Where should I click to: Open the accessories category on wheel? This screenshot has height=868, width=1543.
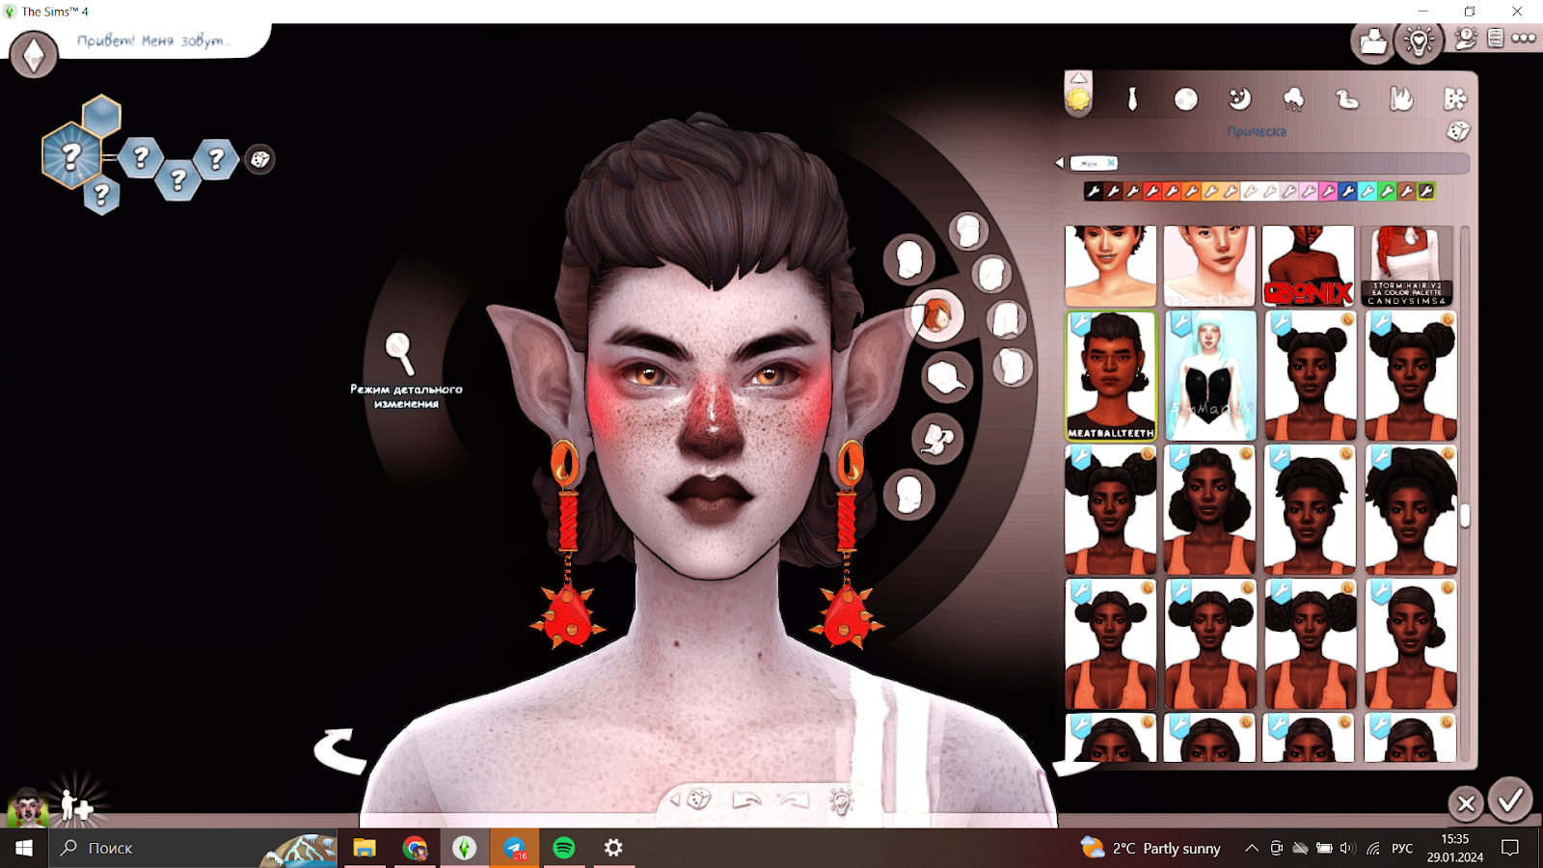937,439
